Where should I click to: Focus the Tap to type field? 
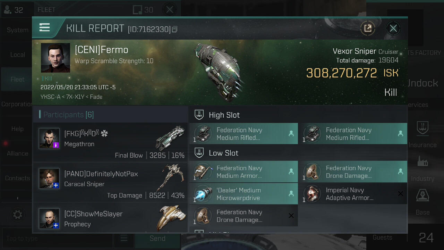pos(57,239)
